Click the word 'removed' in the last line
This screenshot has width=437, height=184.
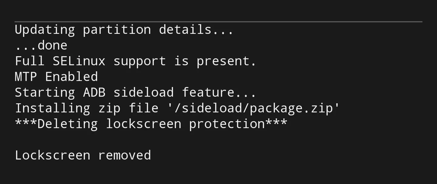point(124,155)
